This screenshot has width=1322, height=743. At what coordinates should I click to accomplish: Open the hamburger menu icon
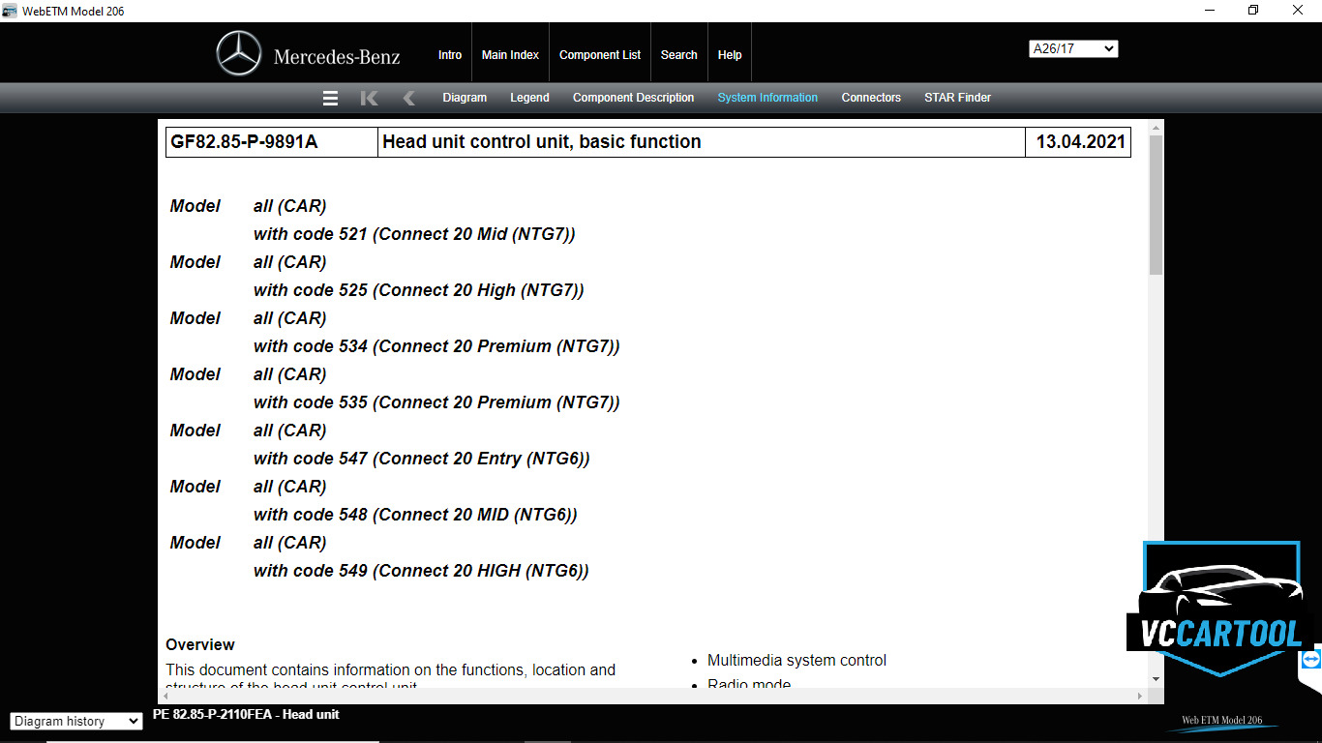coord(330,97)
